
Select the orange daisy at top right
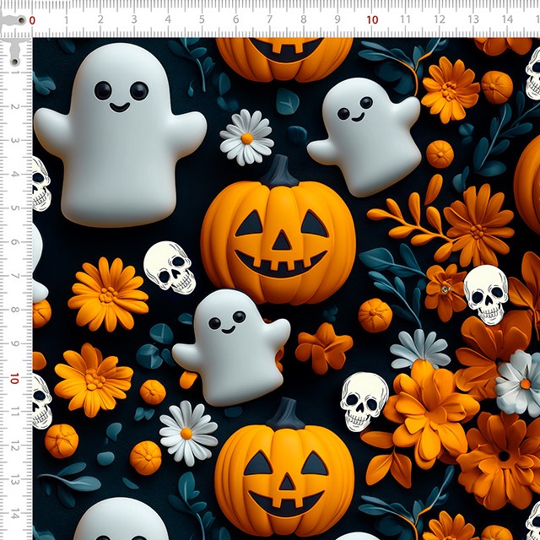pyautogui.click(x=449, y=89)
